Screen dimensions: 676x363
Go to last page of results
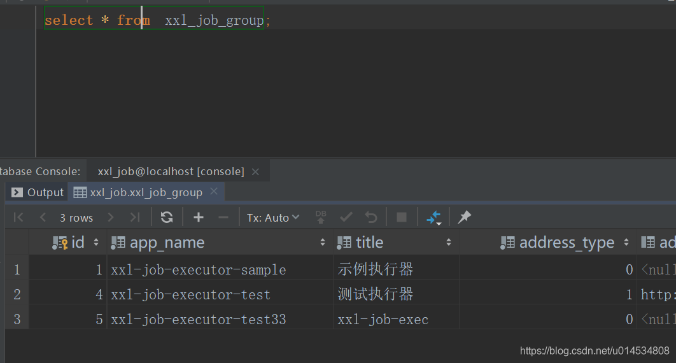pyautogui.click(x=135, y=218)
